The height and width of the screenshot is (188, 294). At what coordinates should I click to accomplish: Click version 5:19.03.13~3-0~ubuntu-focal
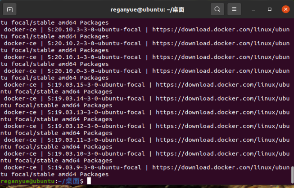(x=96, y=112)
